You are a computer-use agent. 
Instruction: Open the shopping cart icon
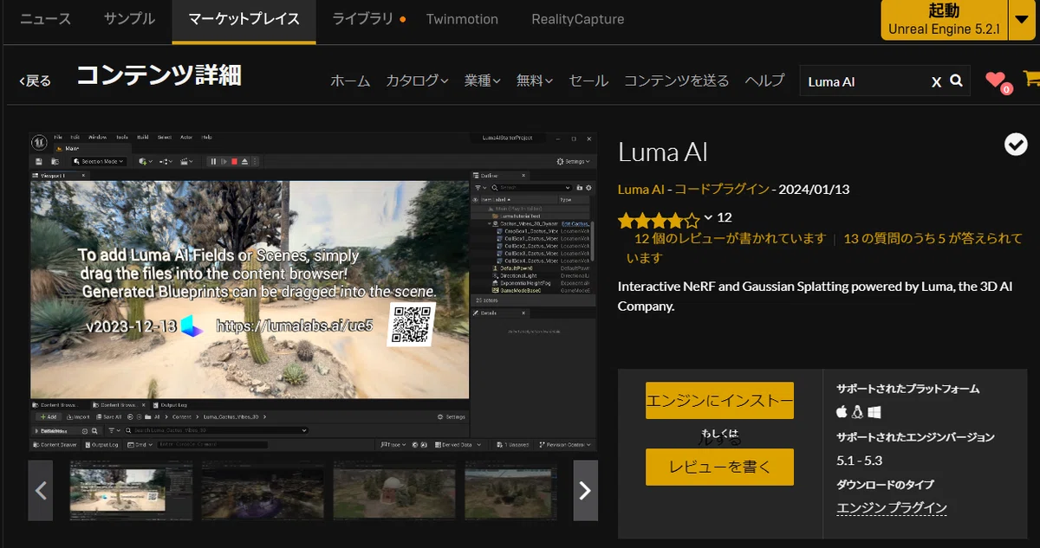tap(1031, 78)
